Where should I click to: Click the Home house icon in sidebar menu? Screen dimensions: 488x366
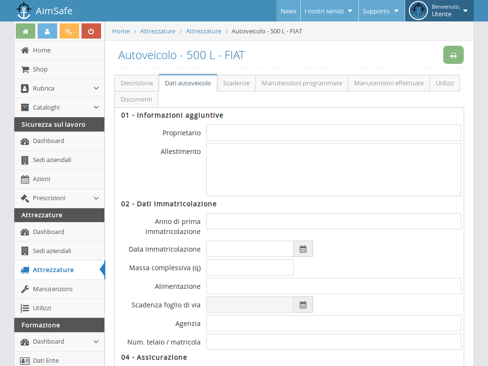click(x=25, y=51)
